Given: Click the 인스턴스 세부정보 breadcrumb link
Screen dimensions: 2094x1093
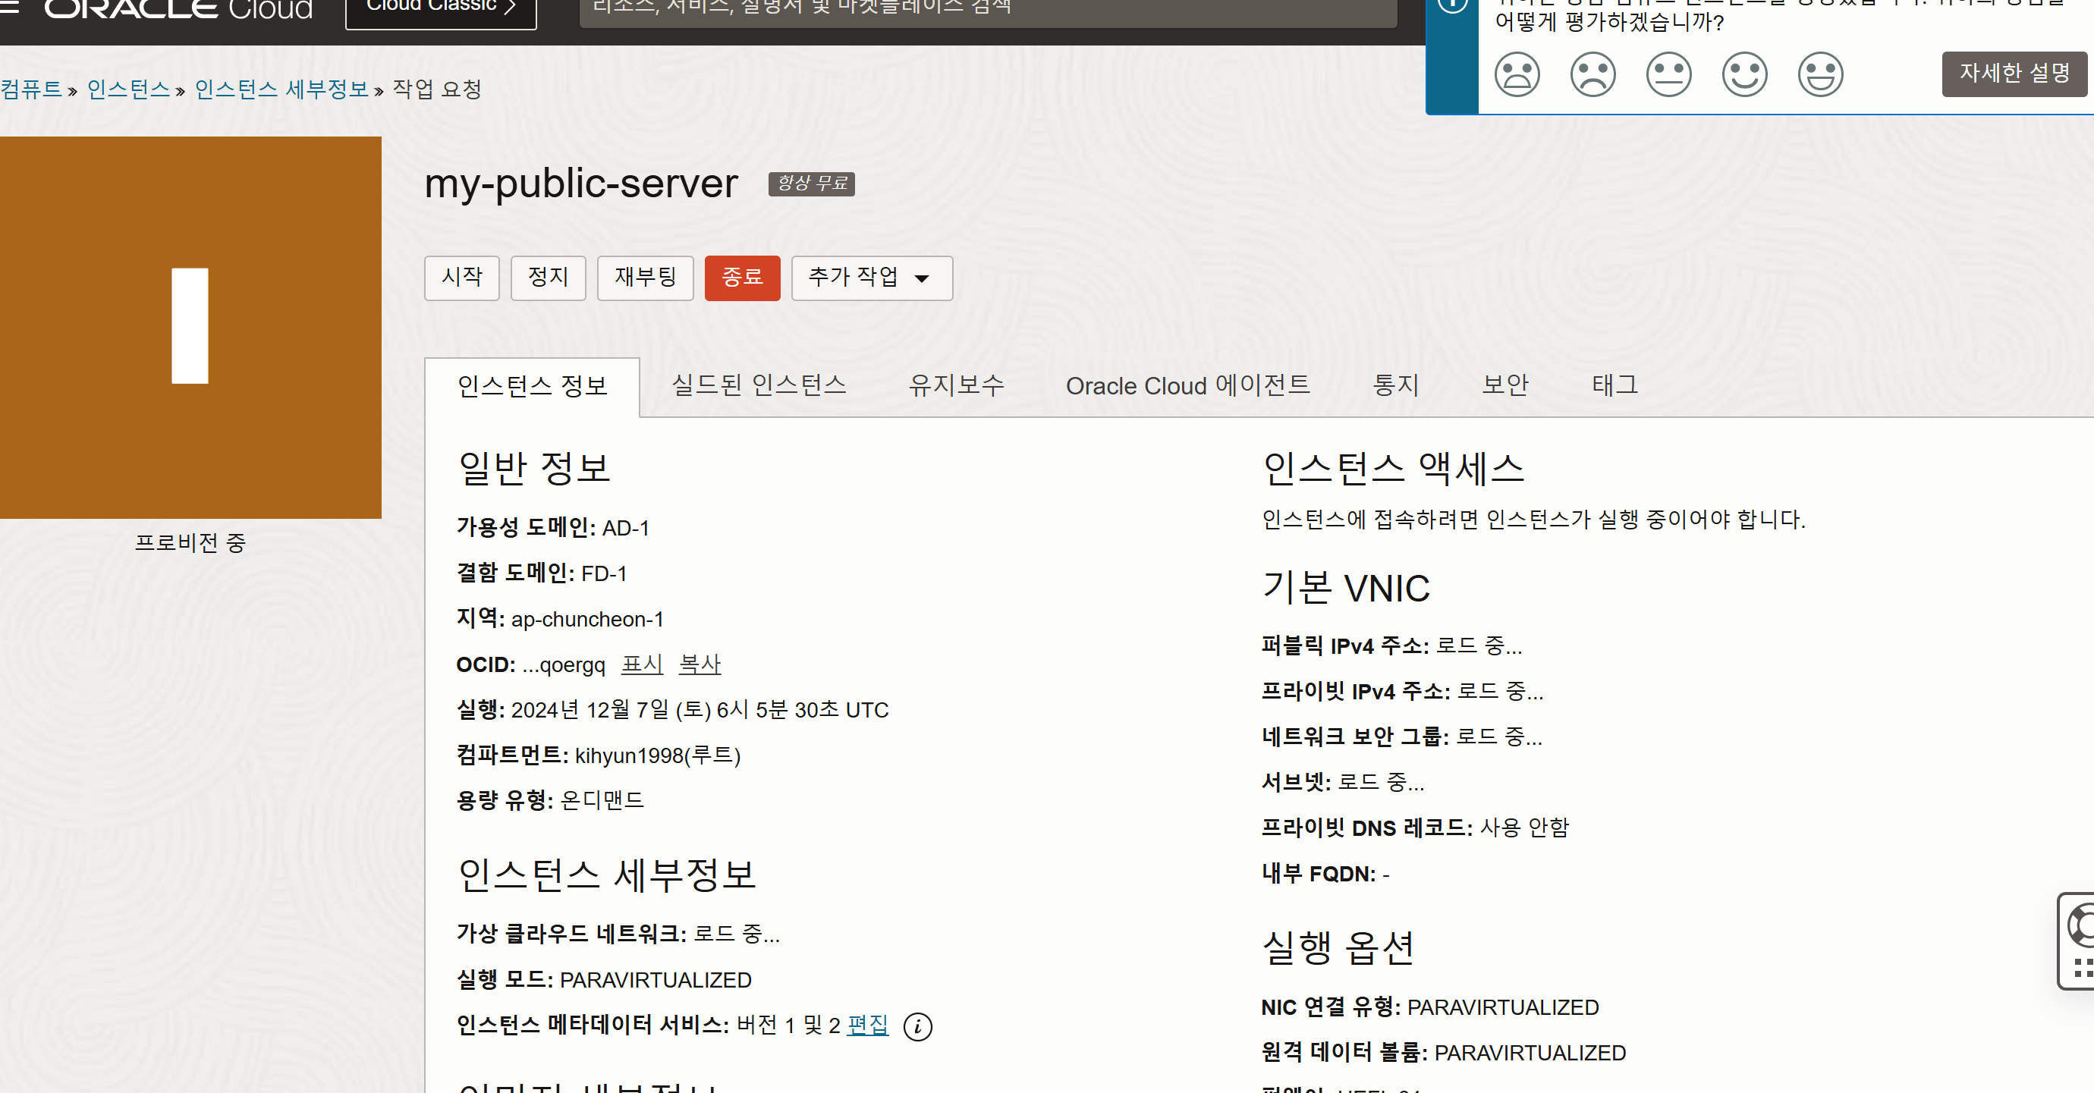Looking at the screenshot, I should coord(281,89).
